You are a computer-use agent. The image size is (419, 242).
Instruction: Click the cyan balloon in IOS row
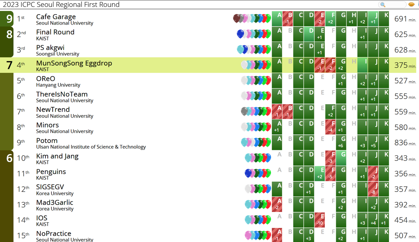tap(248, 220)
